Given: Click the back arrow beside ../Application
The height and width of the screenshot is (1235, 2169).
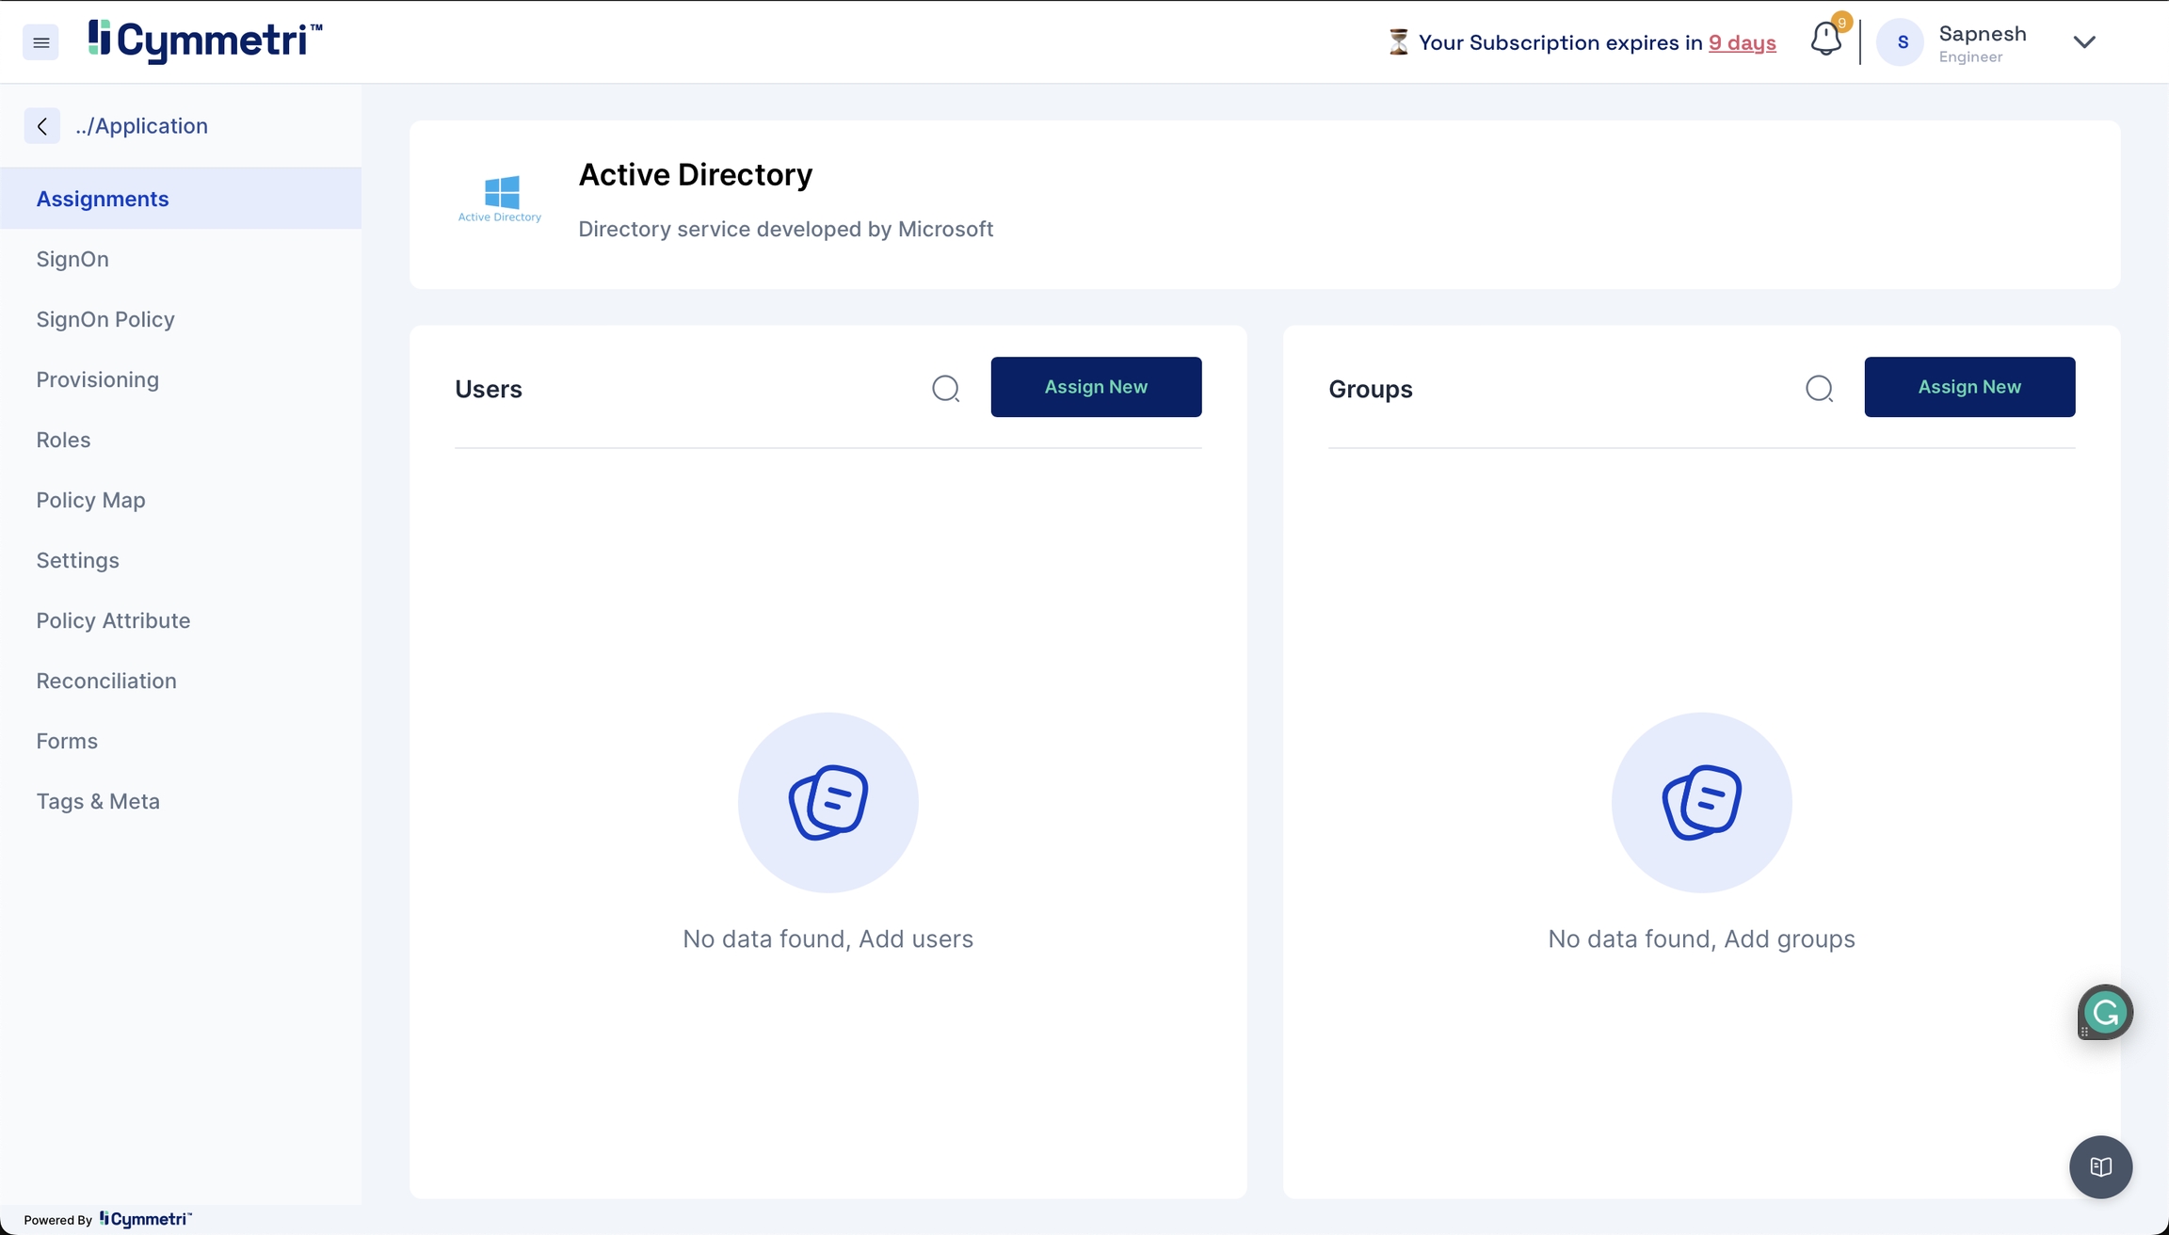Looking at the screenshot, I should (x=42, y=126).
